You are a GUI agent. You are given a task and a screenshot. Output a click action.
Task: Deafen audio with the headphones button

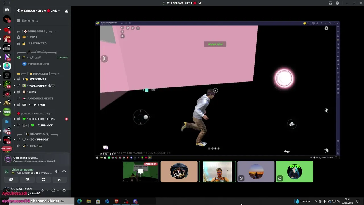click(53, 190)
